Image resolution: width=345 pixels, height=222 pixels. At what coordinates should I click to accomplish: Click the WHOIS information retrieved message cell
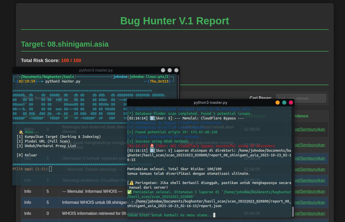pyautogui.click(x=149, y=213)
